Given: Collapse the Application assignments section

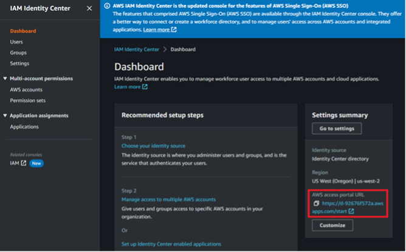Looking at the screenshot, I should (x=5, y=116).
